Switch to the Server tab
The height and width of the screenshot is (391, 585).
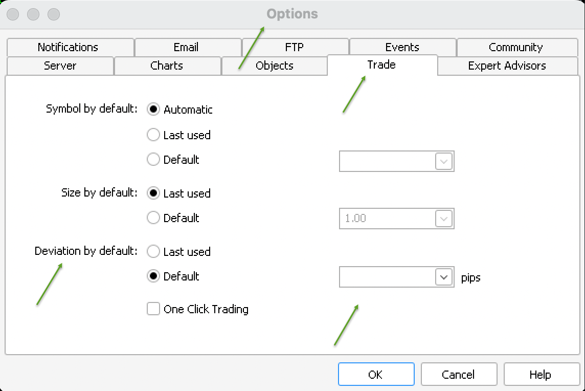coord(60,66)
